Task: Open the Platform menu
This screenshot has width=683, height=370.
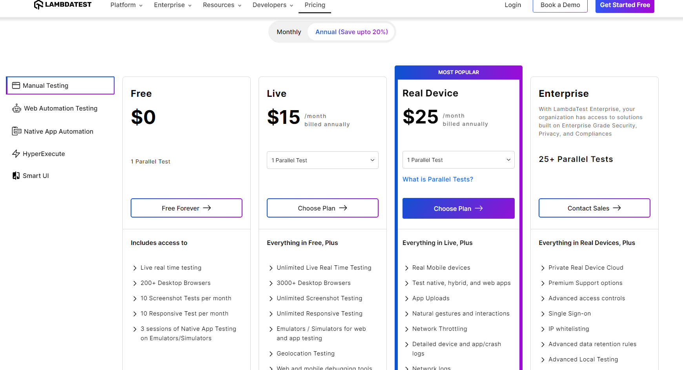Action: pyautogui.click(x=126, y=5)
